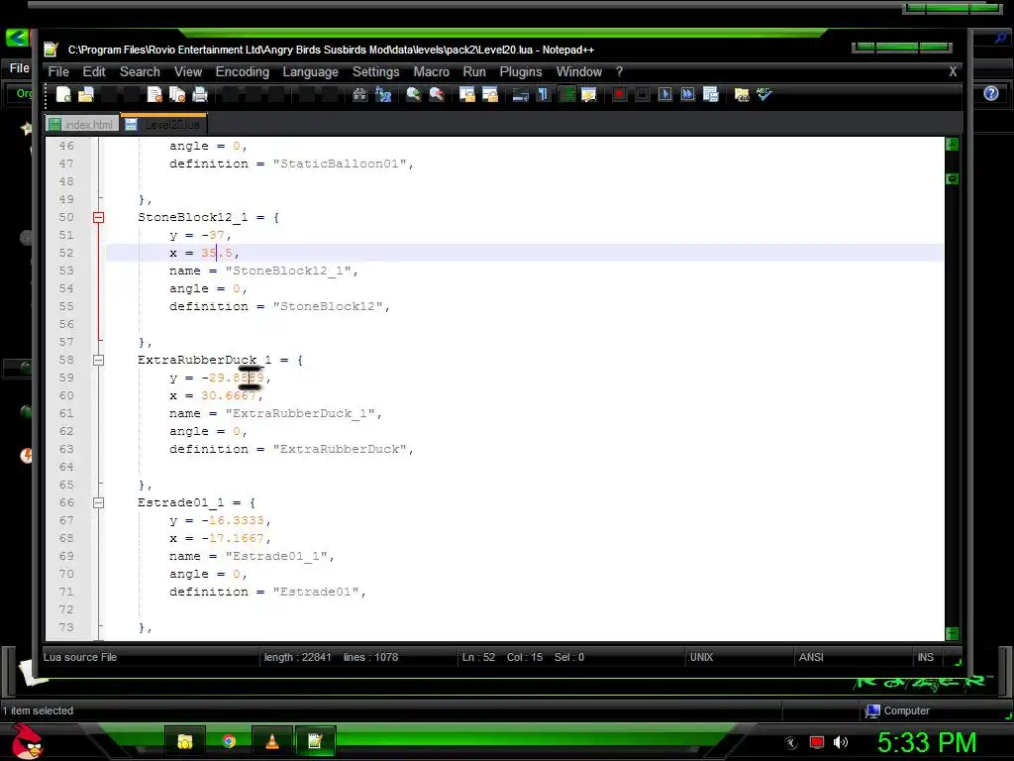The width and height of the screenshot is (1014, 761).
Task: Click the Zoom In magnifier icon
Action: click(x=413, y=94)
